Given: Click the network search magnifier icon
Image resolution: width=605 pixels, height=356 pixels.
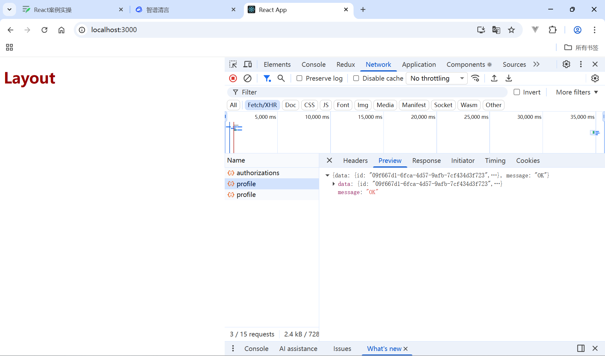Looking at the screenshot, I should pyautogui.click(x=281, y=78).
